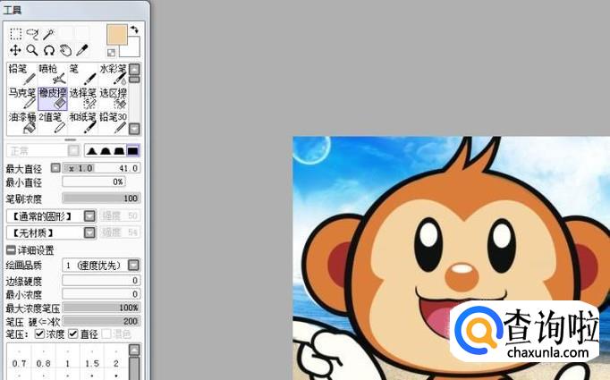
Task: Collapse the 详细设置 section
Action: click(11, 249)
